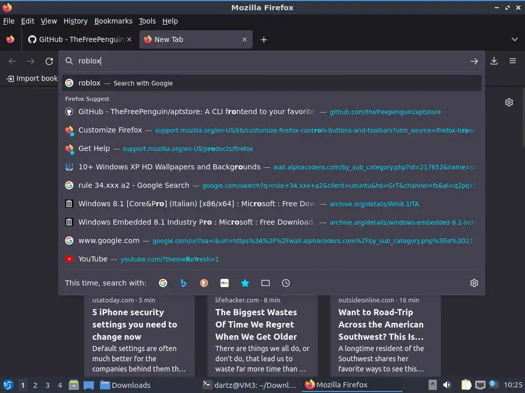Click the Go arrow in the address bar

(474, 61)
